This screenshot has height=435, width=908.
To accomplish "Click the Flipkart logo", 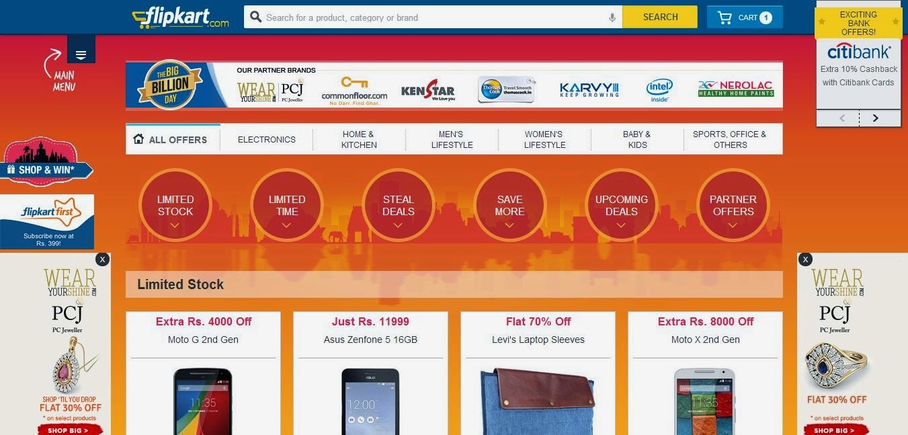I will [180, 18].
